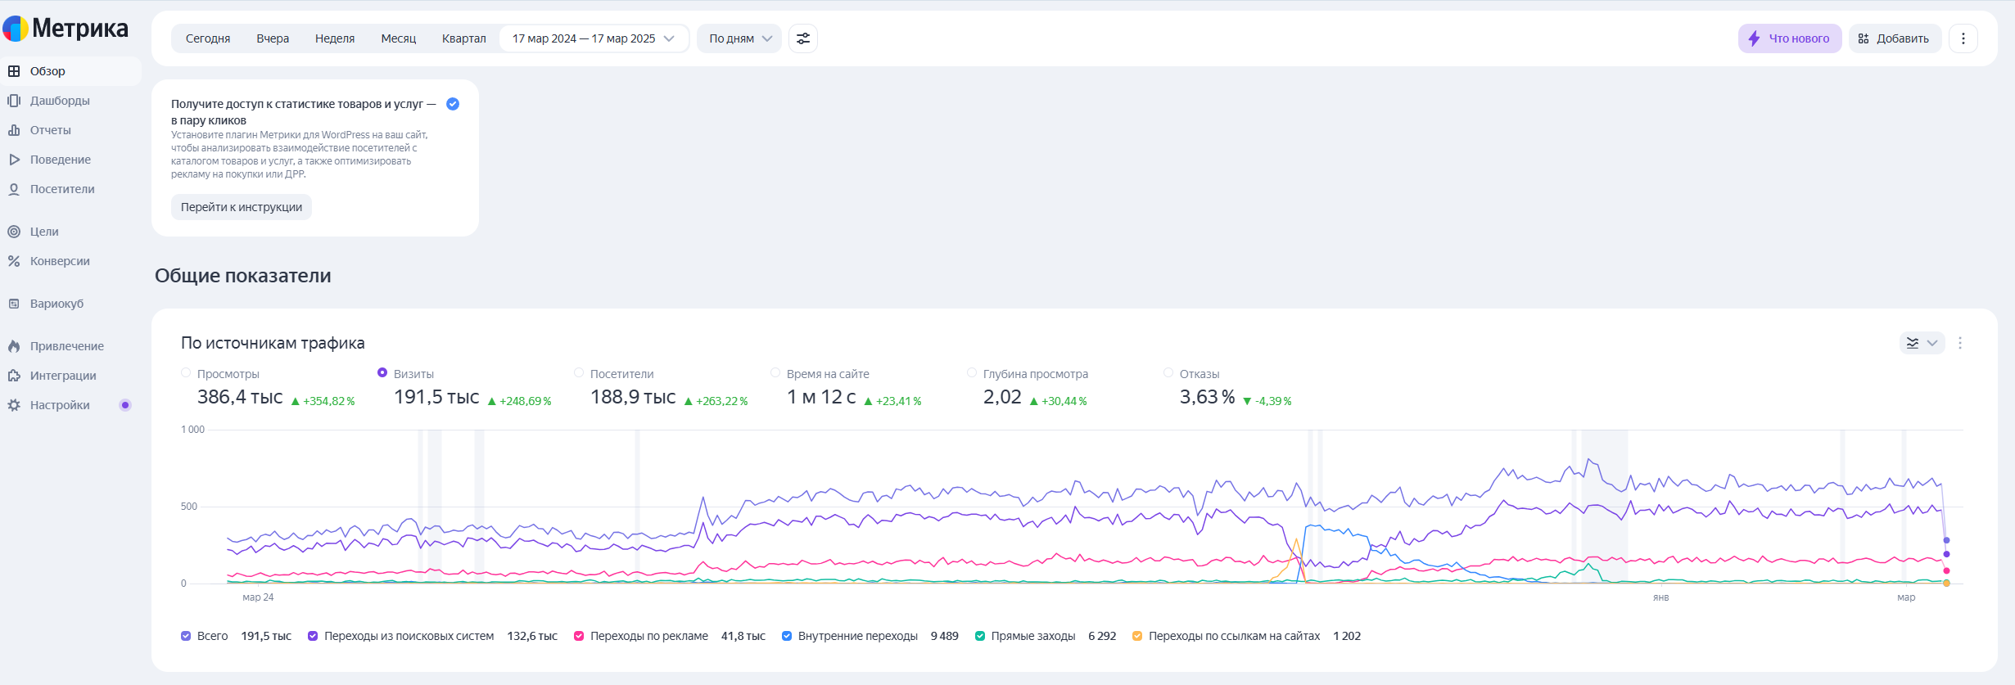Viewport: 2015px width, 685px height.
Task: Open Цели target icon in sidebar
Action: (14, 232)
